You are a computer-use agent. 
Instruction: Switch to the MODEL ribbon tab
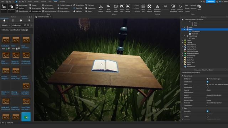pyautogui.click(x=36, y=1)
